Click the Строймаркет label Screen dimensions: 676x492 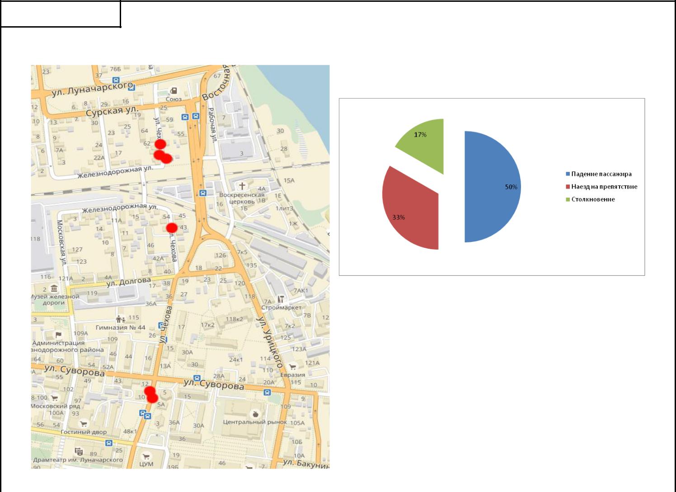point(281,307)
